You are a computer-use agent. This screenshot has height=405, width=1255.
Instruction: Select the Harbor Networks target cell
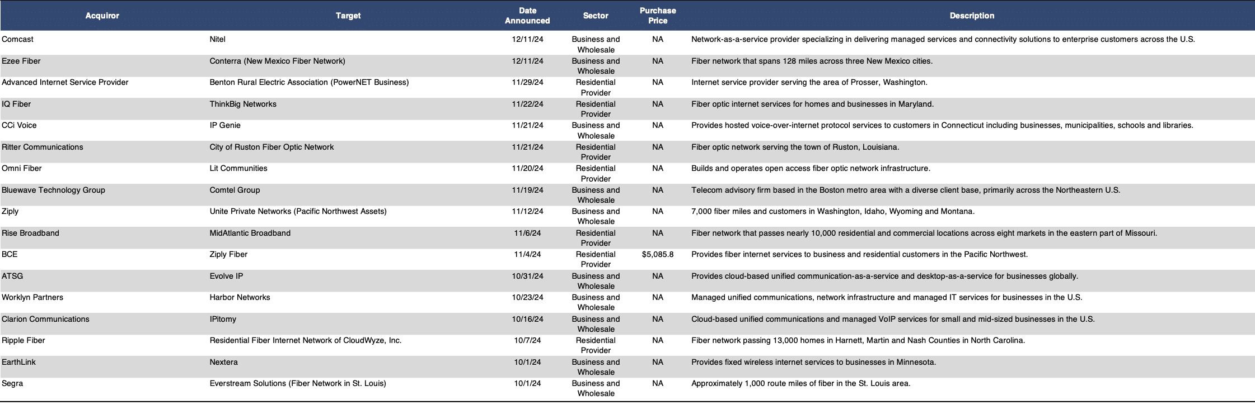coord(240,297)
